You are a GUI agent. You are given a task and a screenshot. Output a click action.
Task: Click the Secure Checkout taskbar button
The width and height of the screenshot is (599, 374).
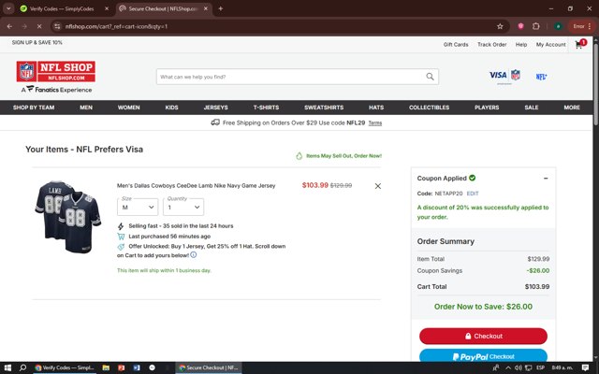pos(209,367)
